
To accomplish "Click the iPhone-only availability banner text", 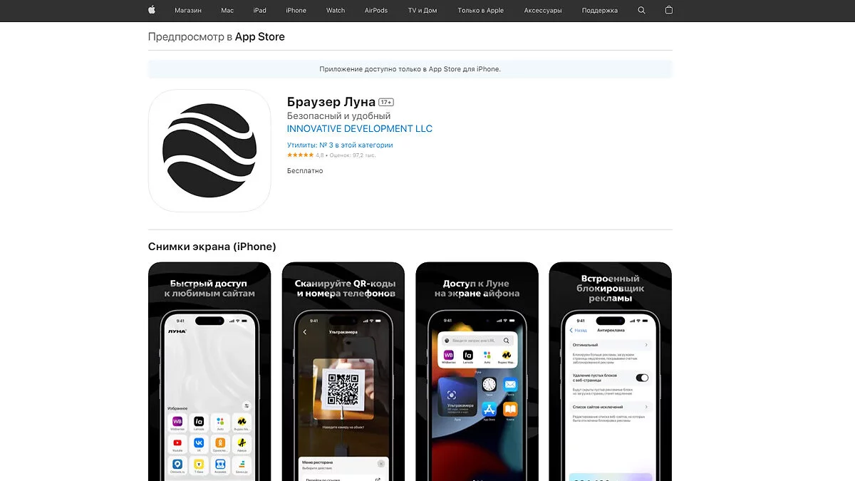I will [x=410, y=69].
